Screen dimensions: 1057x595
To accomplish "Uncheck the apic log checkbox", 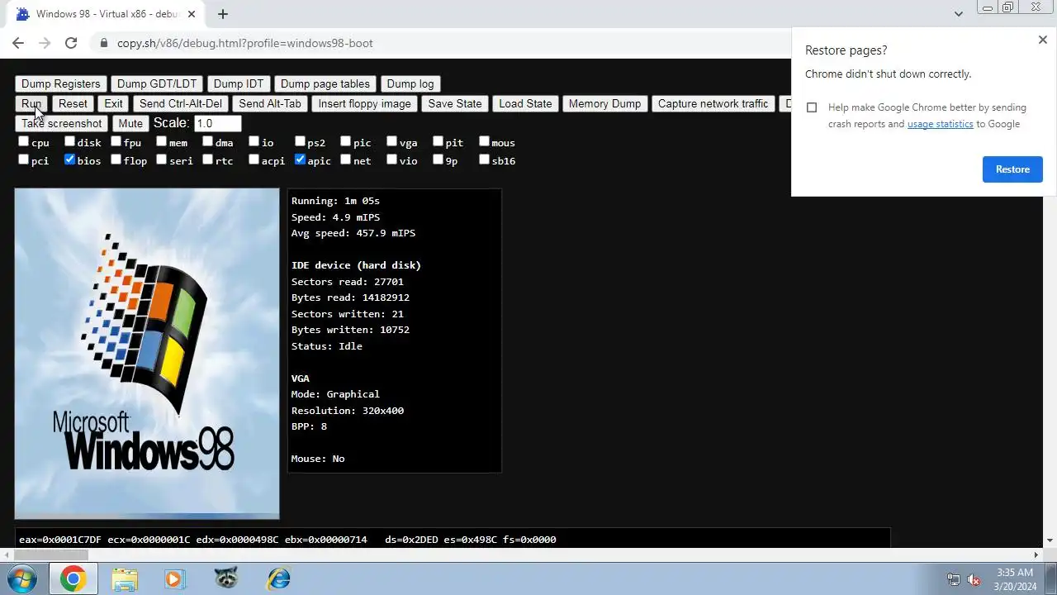I will [300, 159].
